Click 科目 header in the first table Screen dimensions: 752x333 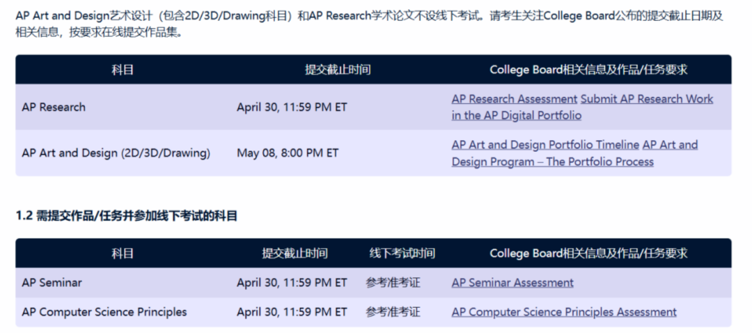pyautogui.click(x=123, y=70)
